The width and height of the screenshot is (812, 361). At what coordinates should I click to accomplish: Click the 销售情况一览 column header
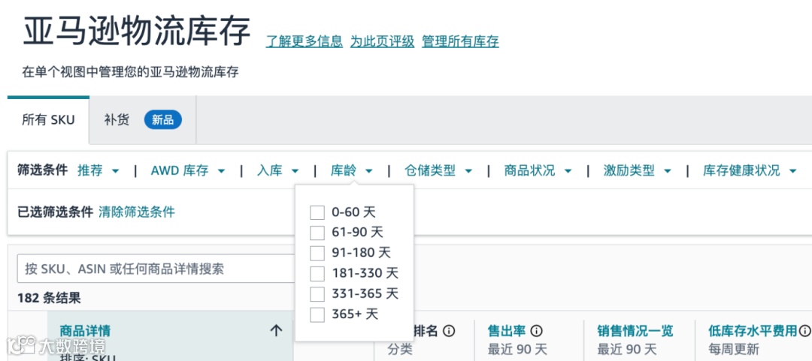click(635, 331)
